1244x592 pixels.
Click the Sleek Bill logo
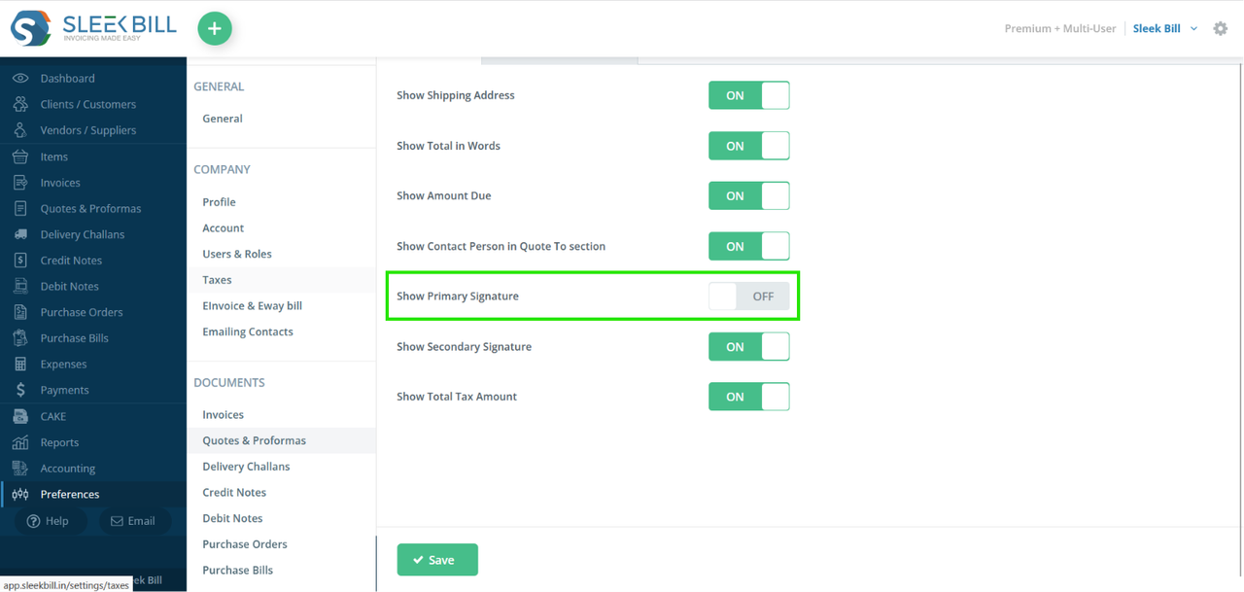tap(94, 28)
